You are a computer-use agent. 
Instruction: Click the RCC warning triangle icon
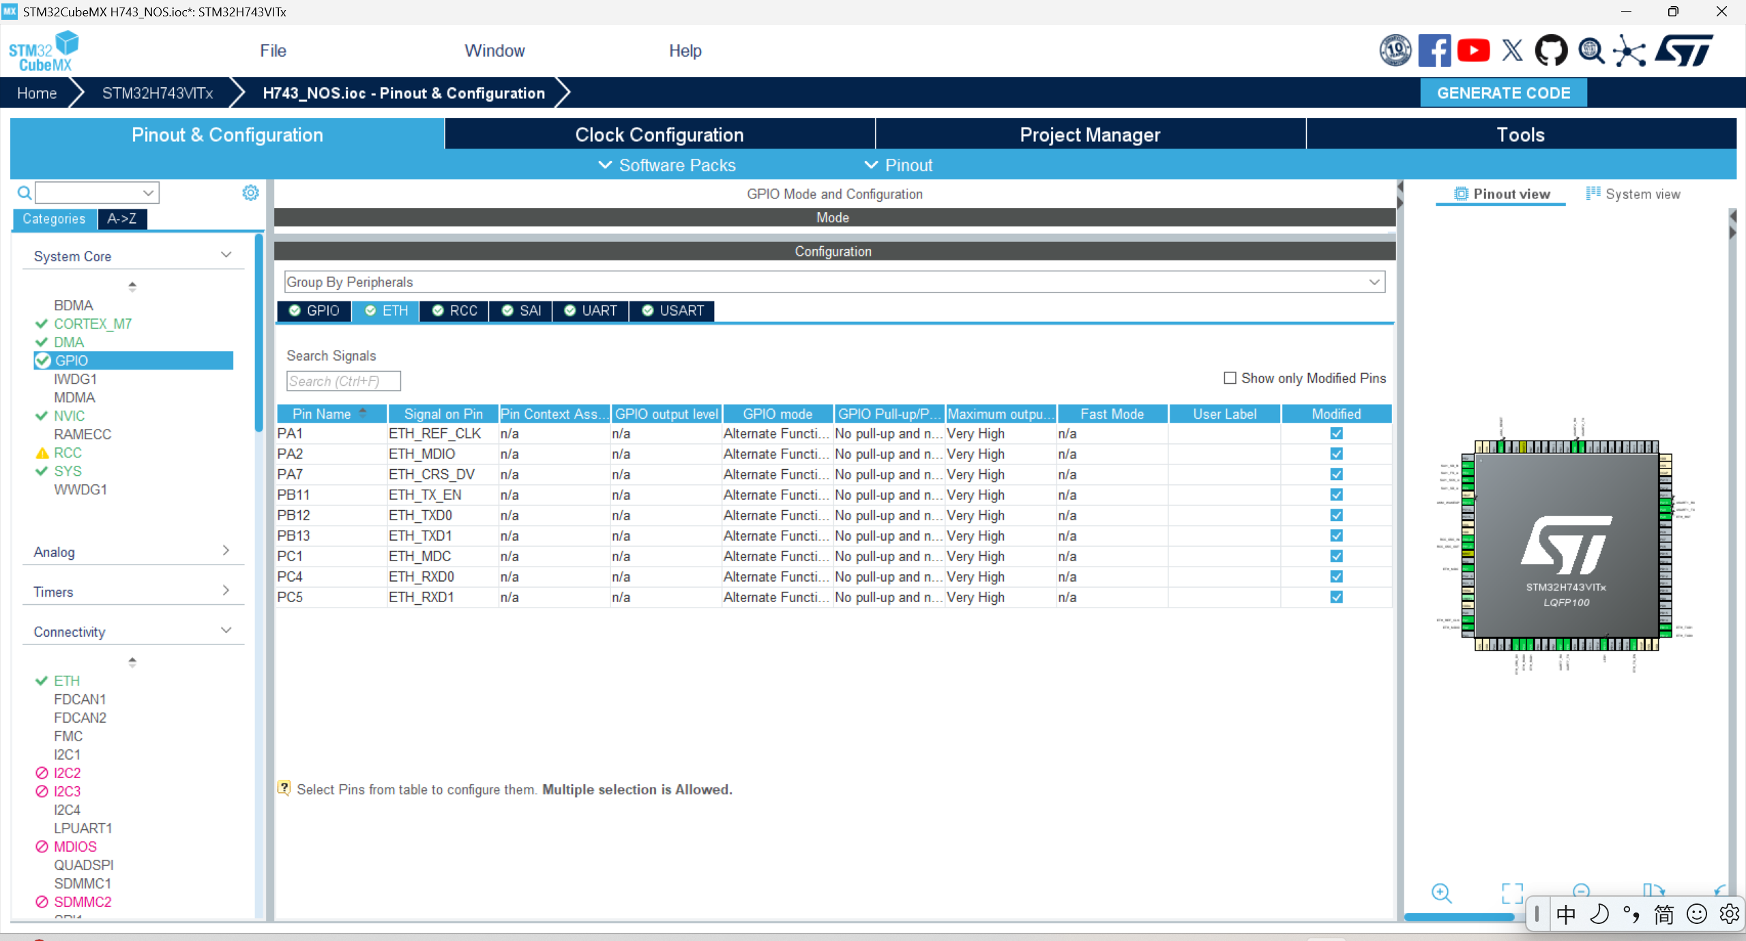[x=42, y=453]
